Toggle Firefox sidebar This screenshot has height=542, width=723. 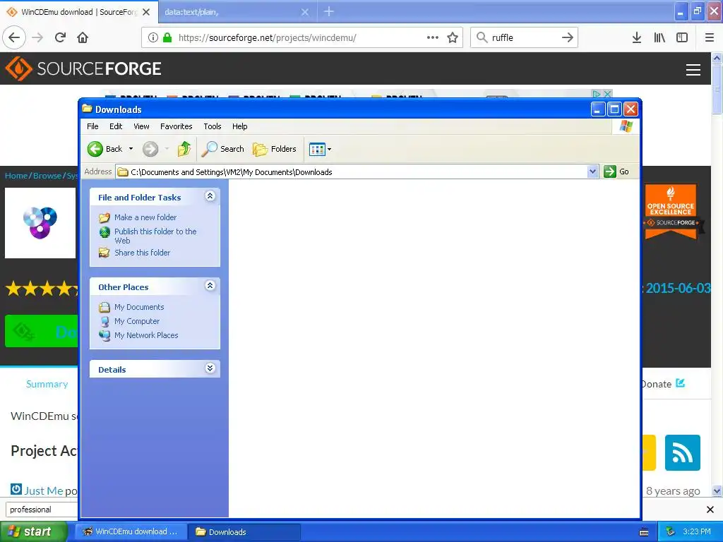682,37
